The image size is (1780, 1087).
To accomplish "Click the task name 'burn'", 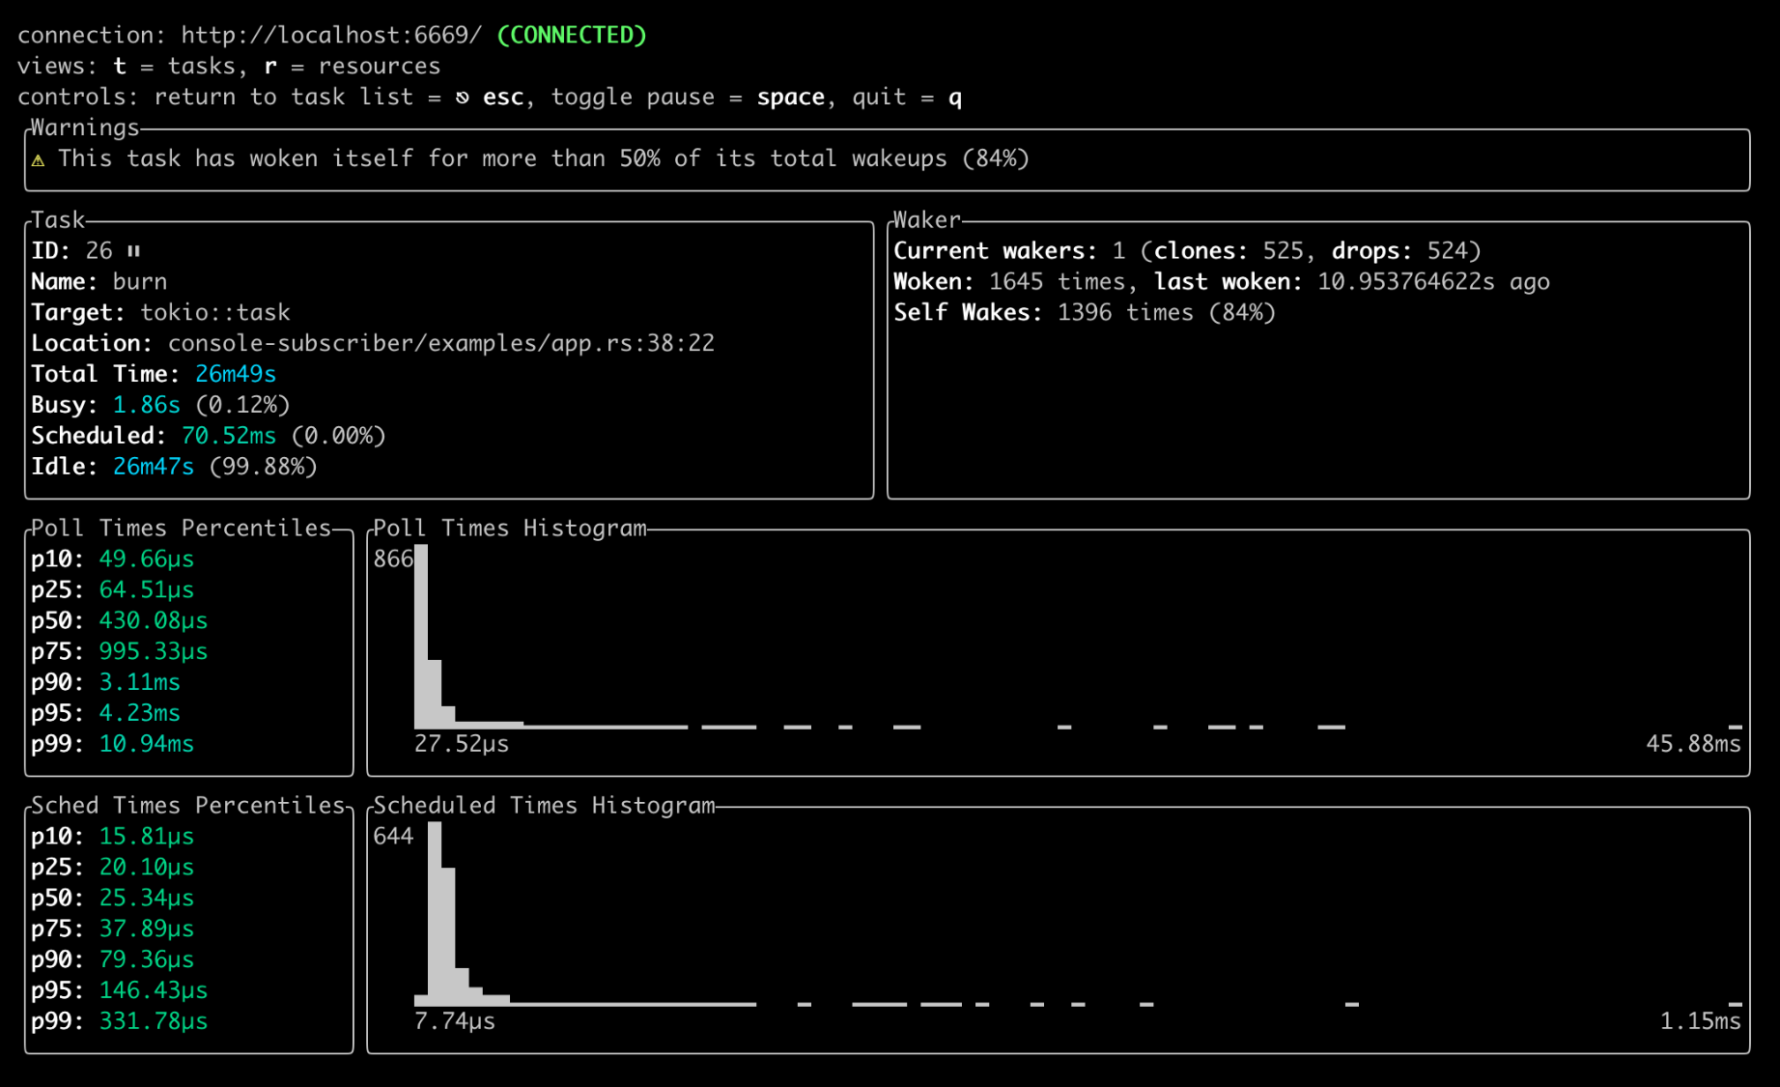I will (139, 281).
